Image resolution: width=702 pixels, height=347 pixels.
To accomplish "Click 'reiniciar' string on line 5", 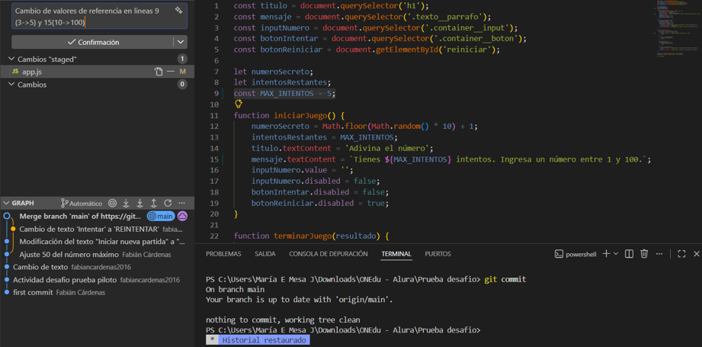I will (x=468, y=50).
